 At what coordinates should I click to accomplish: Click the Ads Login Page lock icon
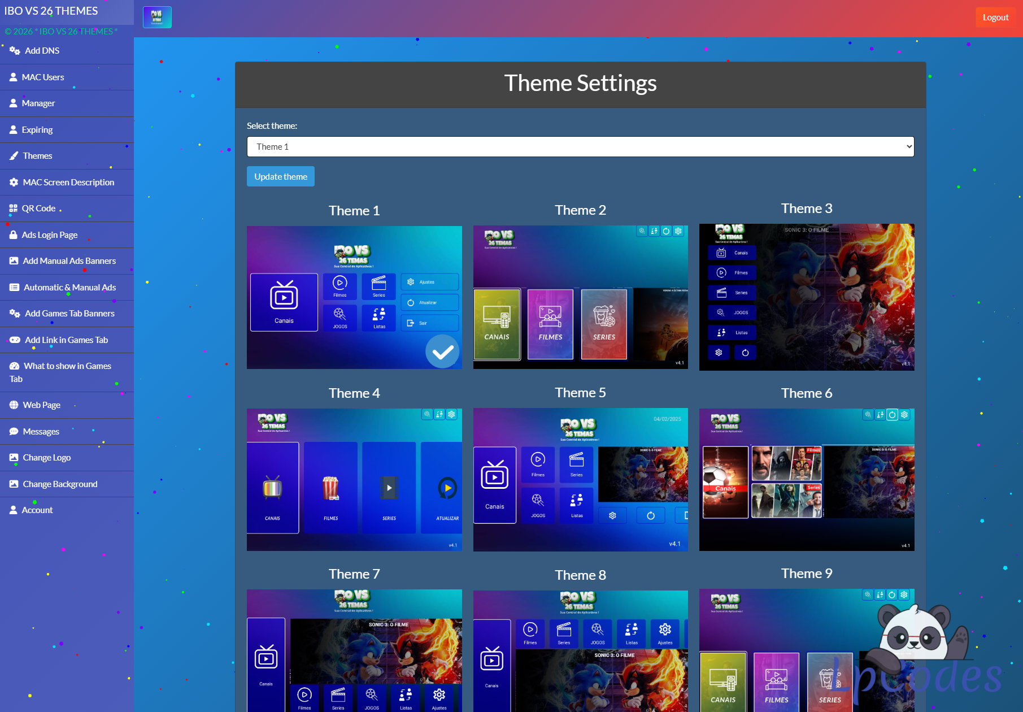coord(14,235)
